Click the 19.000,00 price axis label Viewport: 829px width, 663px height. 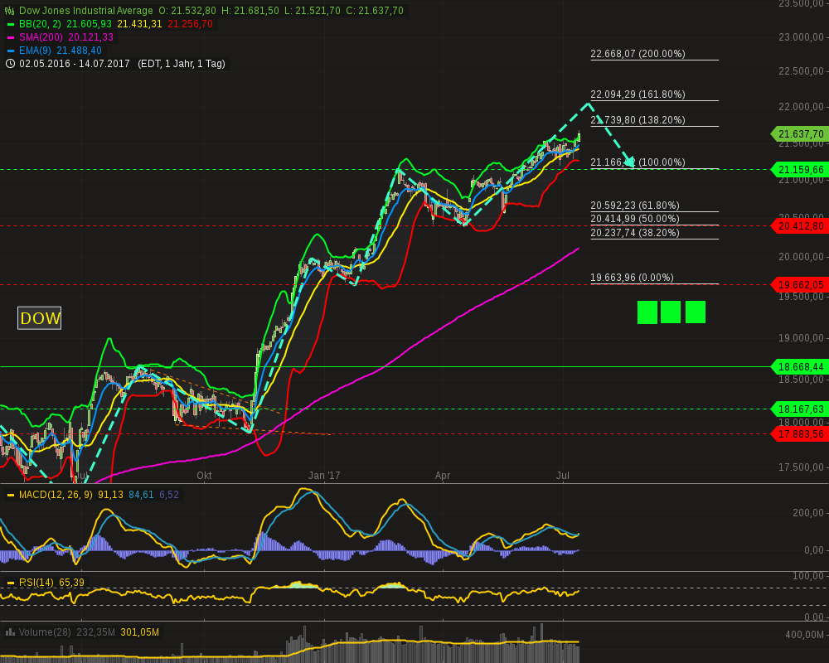(801, 338)
